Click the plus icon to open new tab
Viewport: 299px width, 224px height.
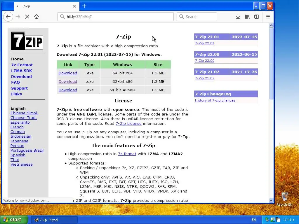[84, 6]
